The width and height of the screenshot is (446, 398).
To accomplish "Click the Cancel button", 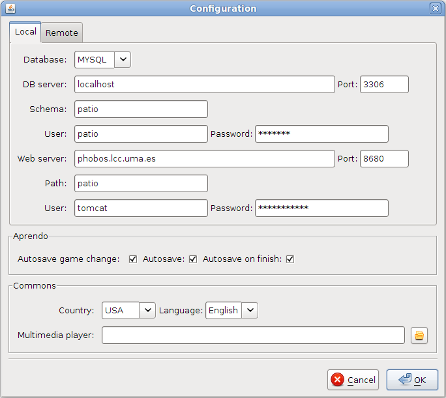I will (x=353, y=380).
